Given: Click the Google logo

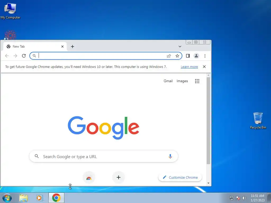Looking at the screenshot, I should tap(103, 128).
